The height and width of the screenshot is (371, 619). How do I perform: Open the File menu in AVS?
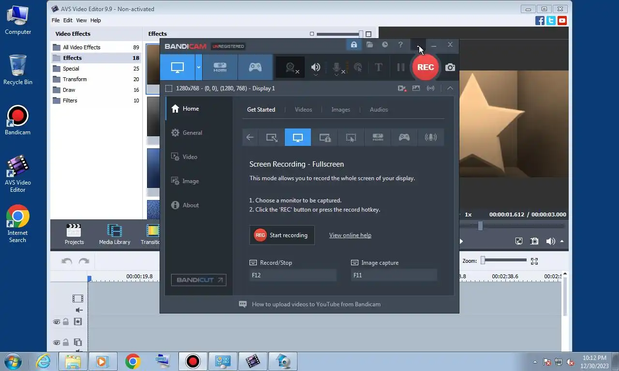coord(56,20)
